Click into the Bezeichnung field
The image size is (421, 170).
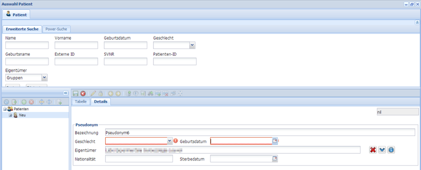260,132
